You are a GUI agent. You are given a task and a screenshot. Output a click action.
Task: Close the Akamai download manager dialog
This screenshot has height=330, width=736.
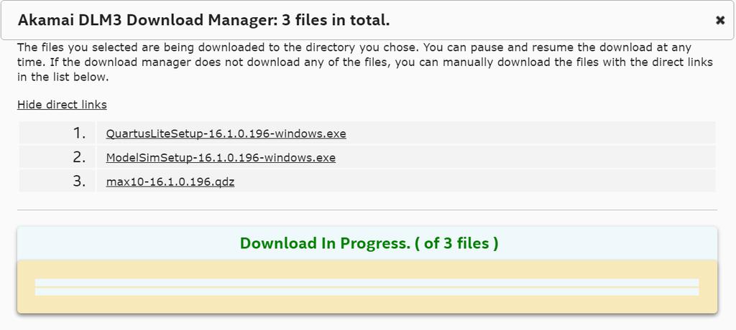tap(720, 20)
